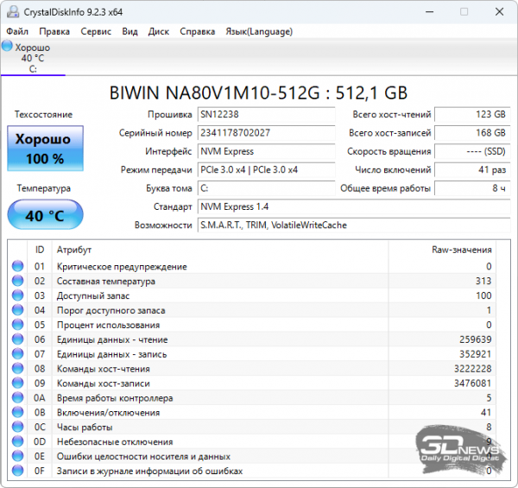Click the disk status orb above drive C:
The width and height of the screenshot is (518, 488).
point(8,47)
